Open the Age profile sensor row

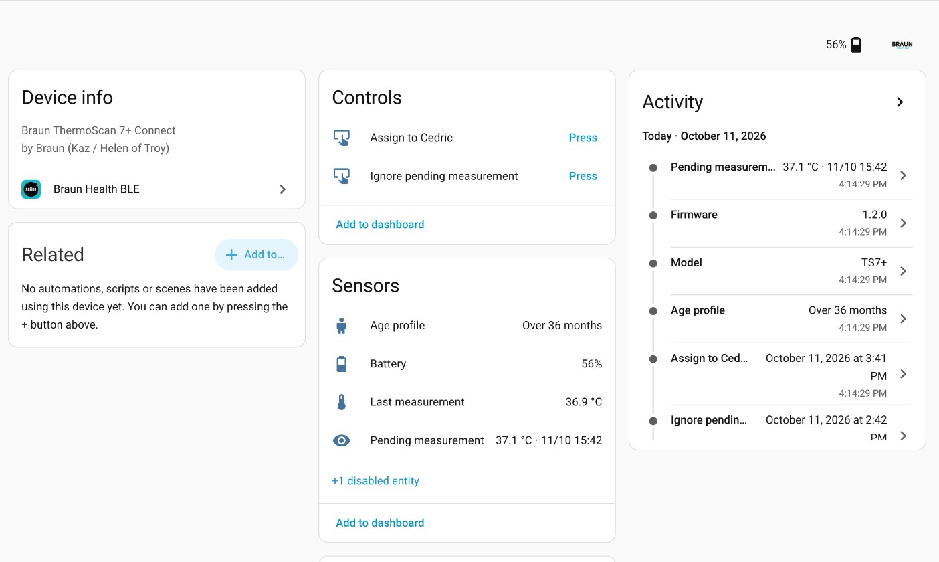(467, 326)
